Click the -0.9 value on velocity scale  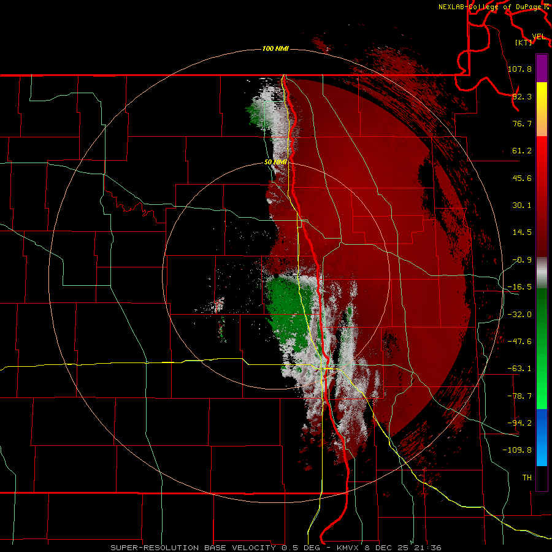(x=522, y=260)
